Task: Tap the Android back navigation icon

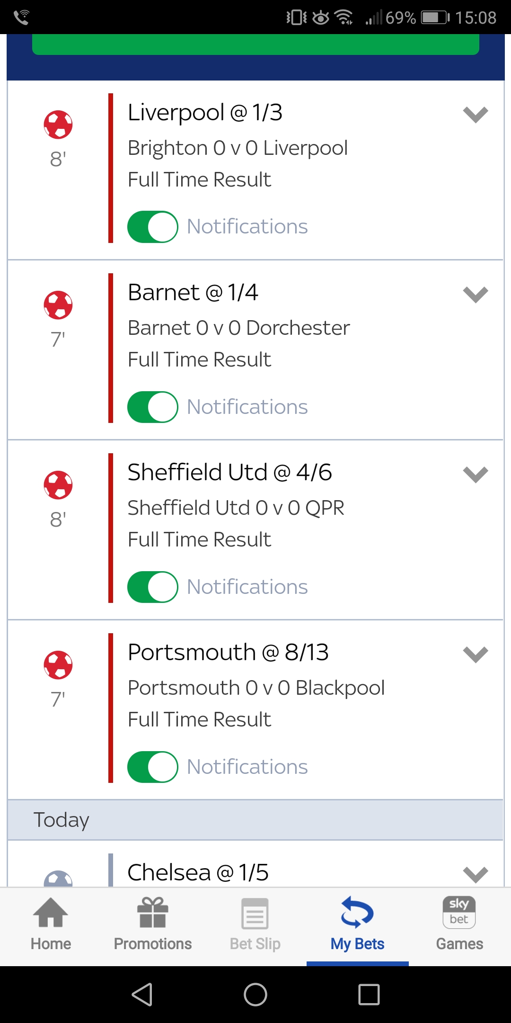Action: 142,994
